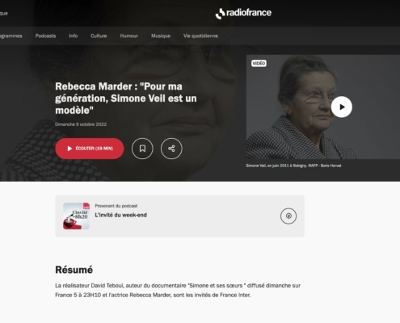This screenshot has height=323, width=400.
Task: Select Vie quotidienne in navigation
Action: coord(200,36)
